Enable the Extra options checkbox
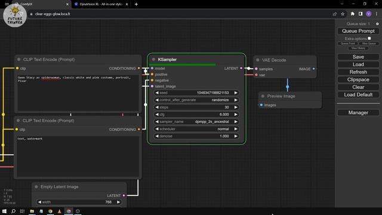 coord(369,38)
